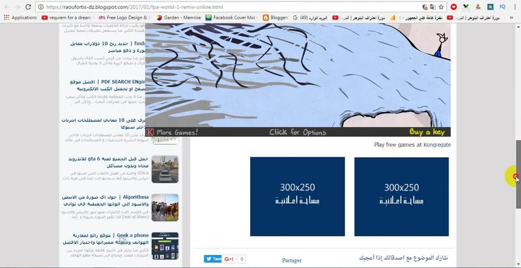Open the 'Algorithma' post title link
521x268 pixels.
coord(106,200)
